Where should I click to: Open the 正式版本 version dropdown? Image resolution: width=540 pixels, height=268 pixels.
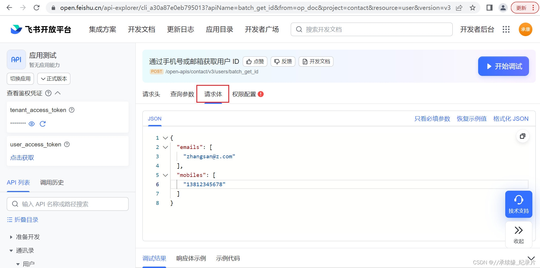tap(54, 79)
